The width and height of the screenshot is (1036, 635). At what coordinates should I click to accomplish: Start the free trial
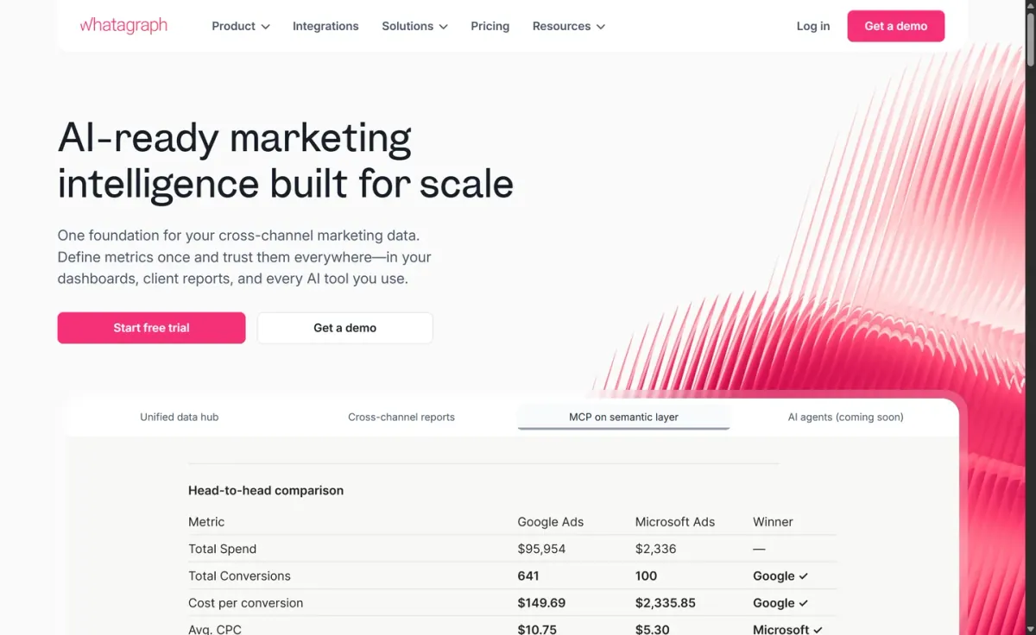[151, 328]
